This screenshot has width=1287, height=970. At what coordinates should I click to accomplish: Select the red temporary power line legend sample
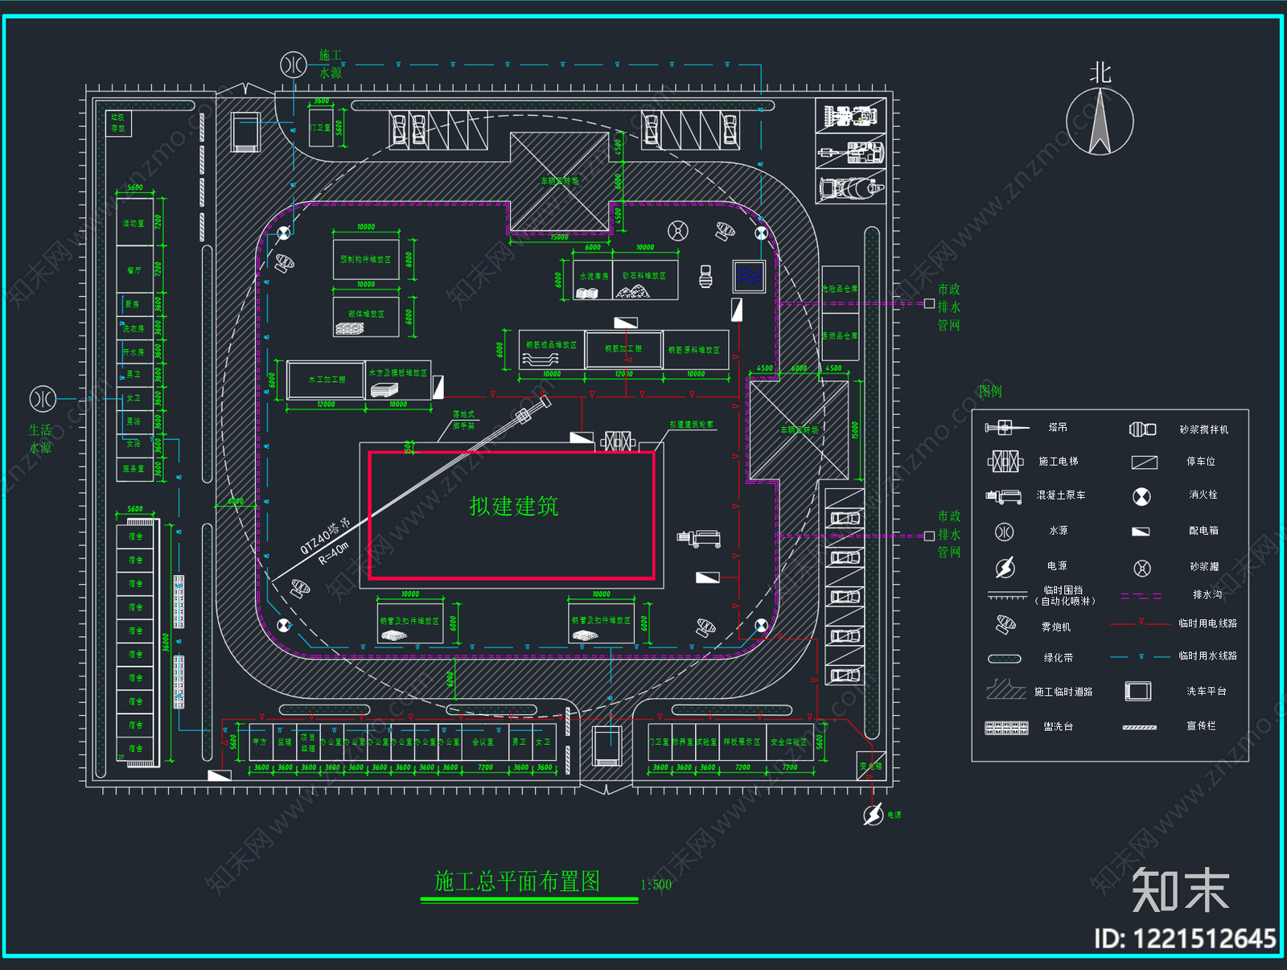(x=1140, y=623)
